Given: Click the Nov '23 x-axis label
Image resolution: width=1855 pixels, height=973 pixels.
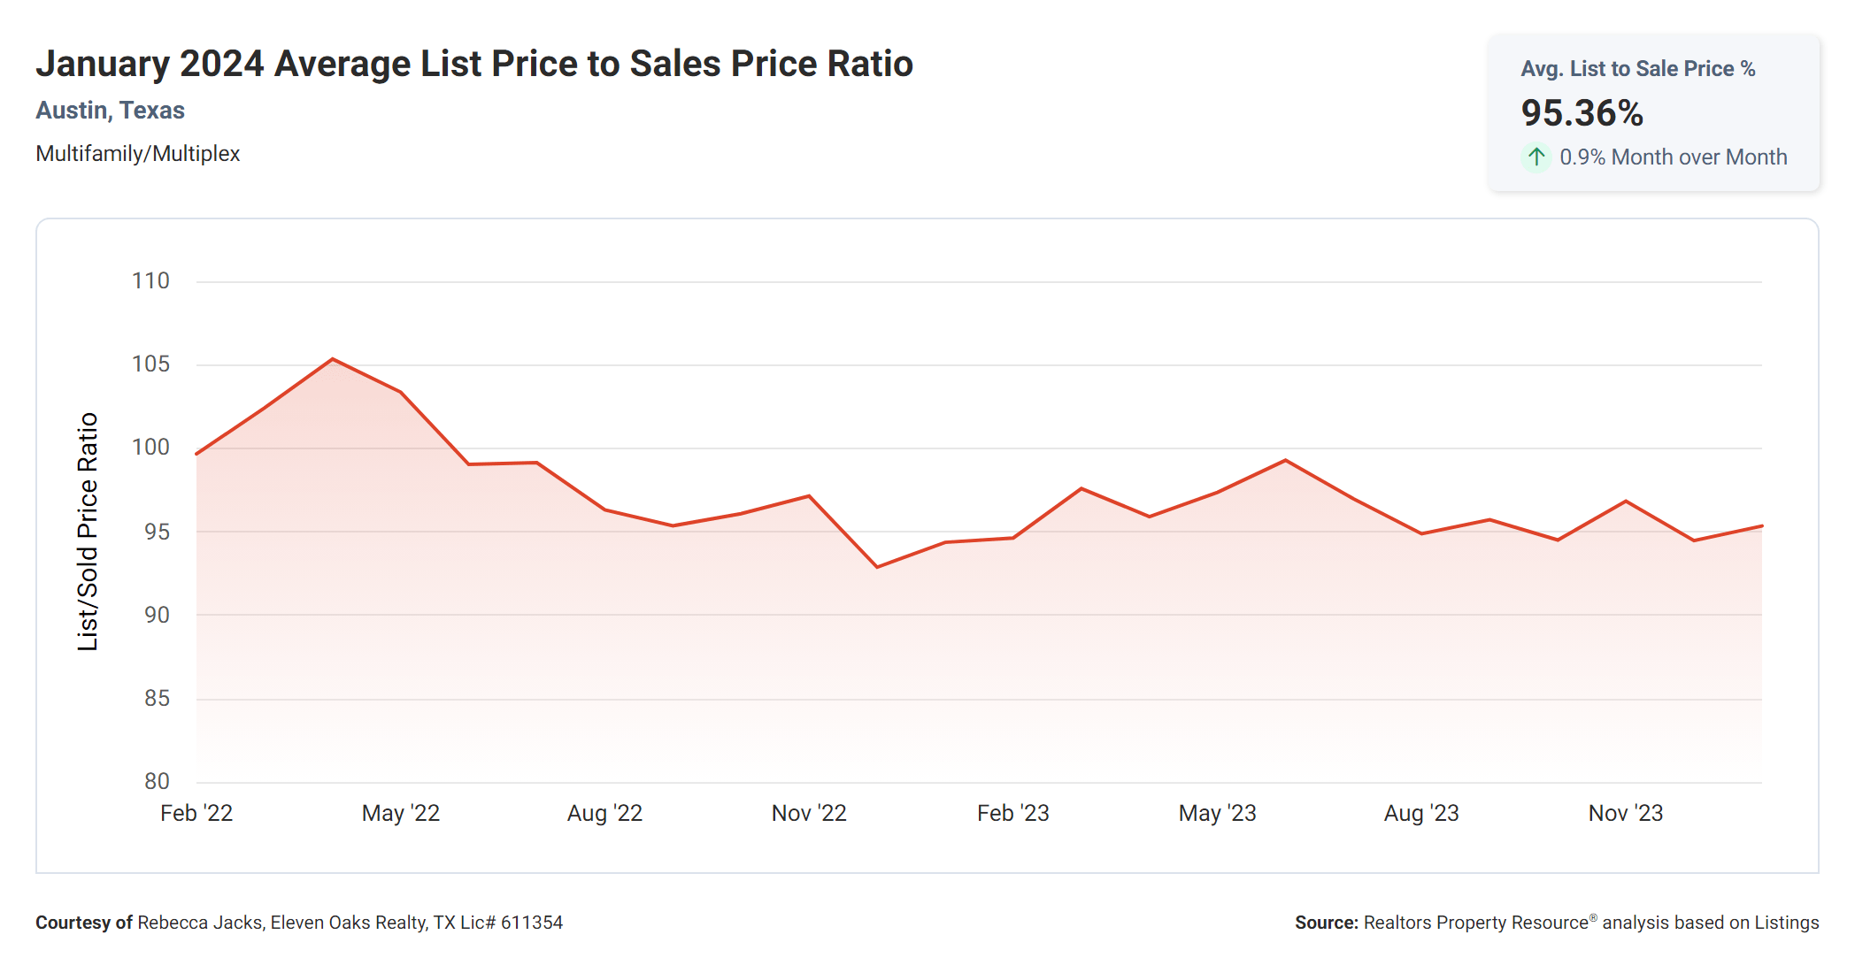Looking at the screenshot, I should (1626, 813).
